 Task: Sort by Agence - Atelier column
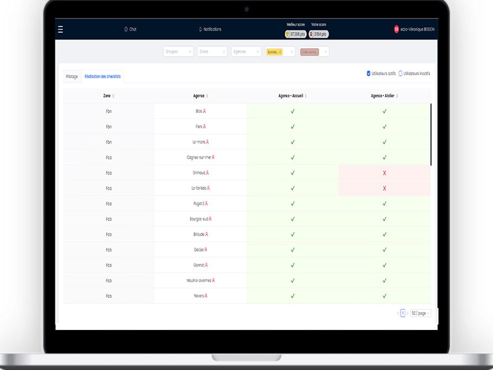(385, 96)
